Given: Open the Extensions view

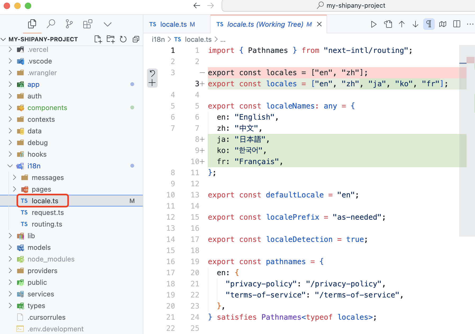Looking at the screenshot, I should tap(88, 24).
